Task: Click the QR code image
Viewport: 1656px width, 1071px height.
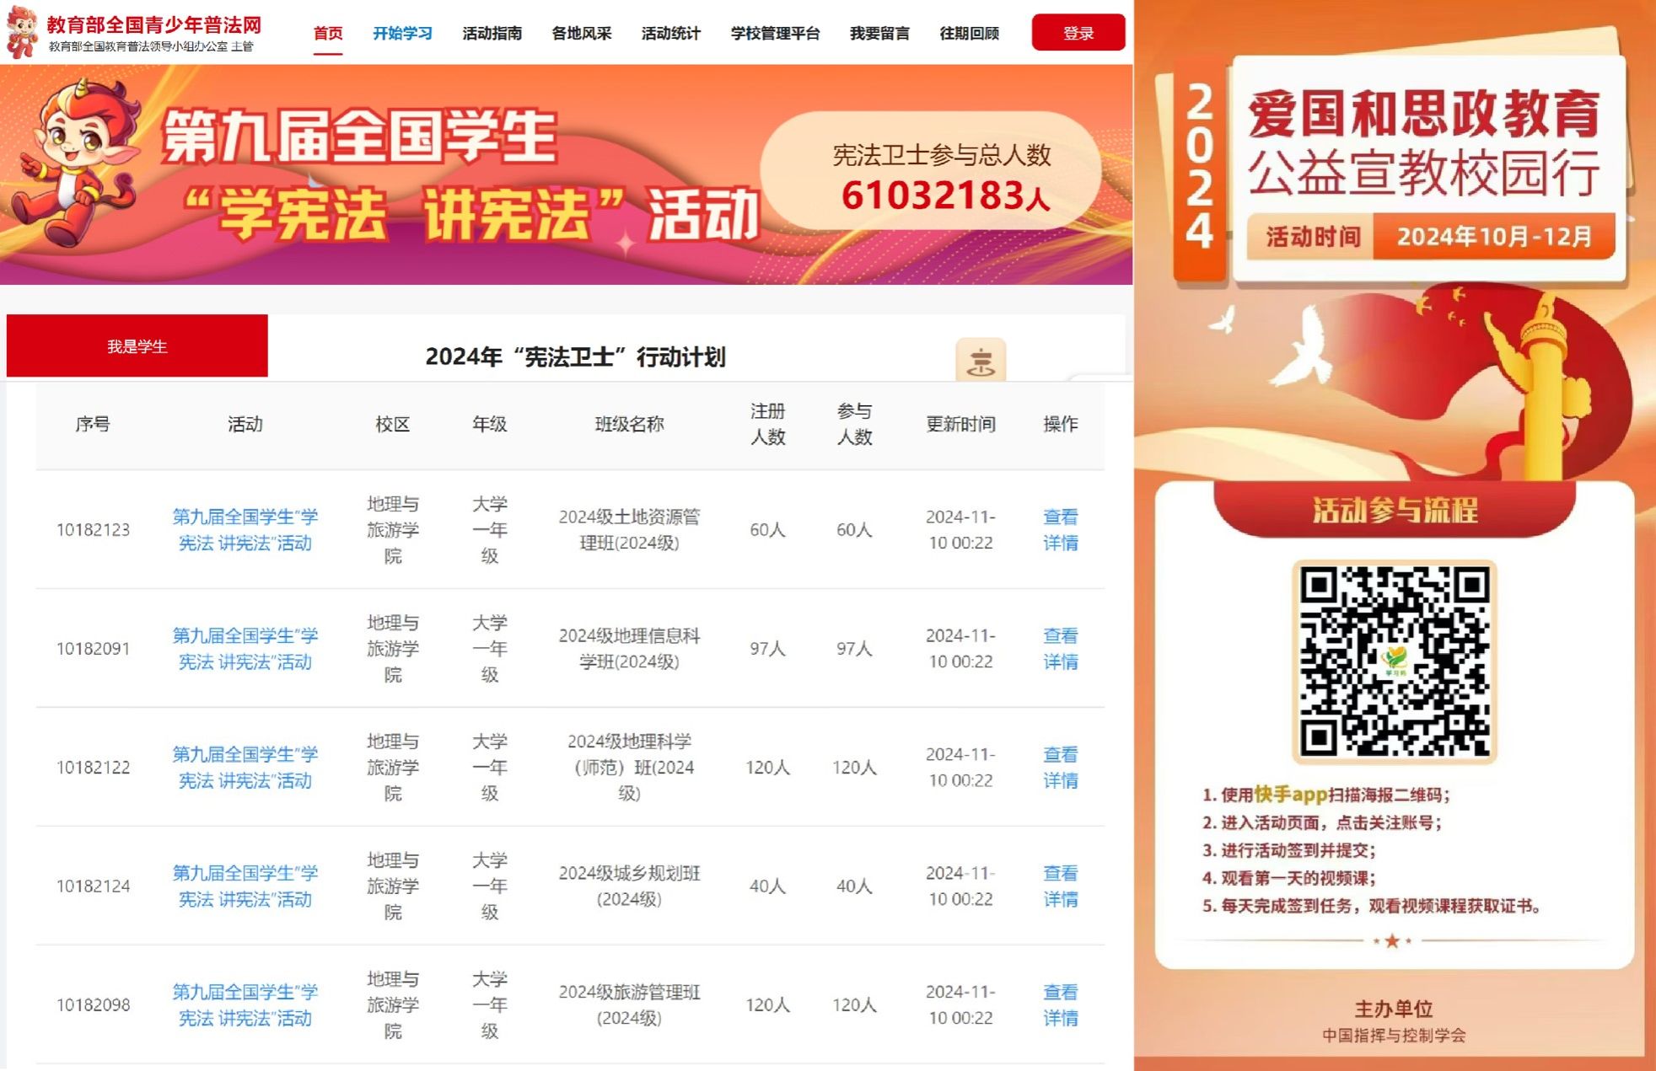Action: [x=1394, y=661]
